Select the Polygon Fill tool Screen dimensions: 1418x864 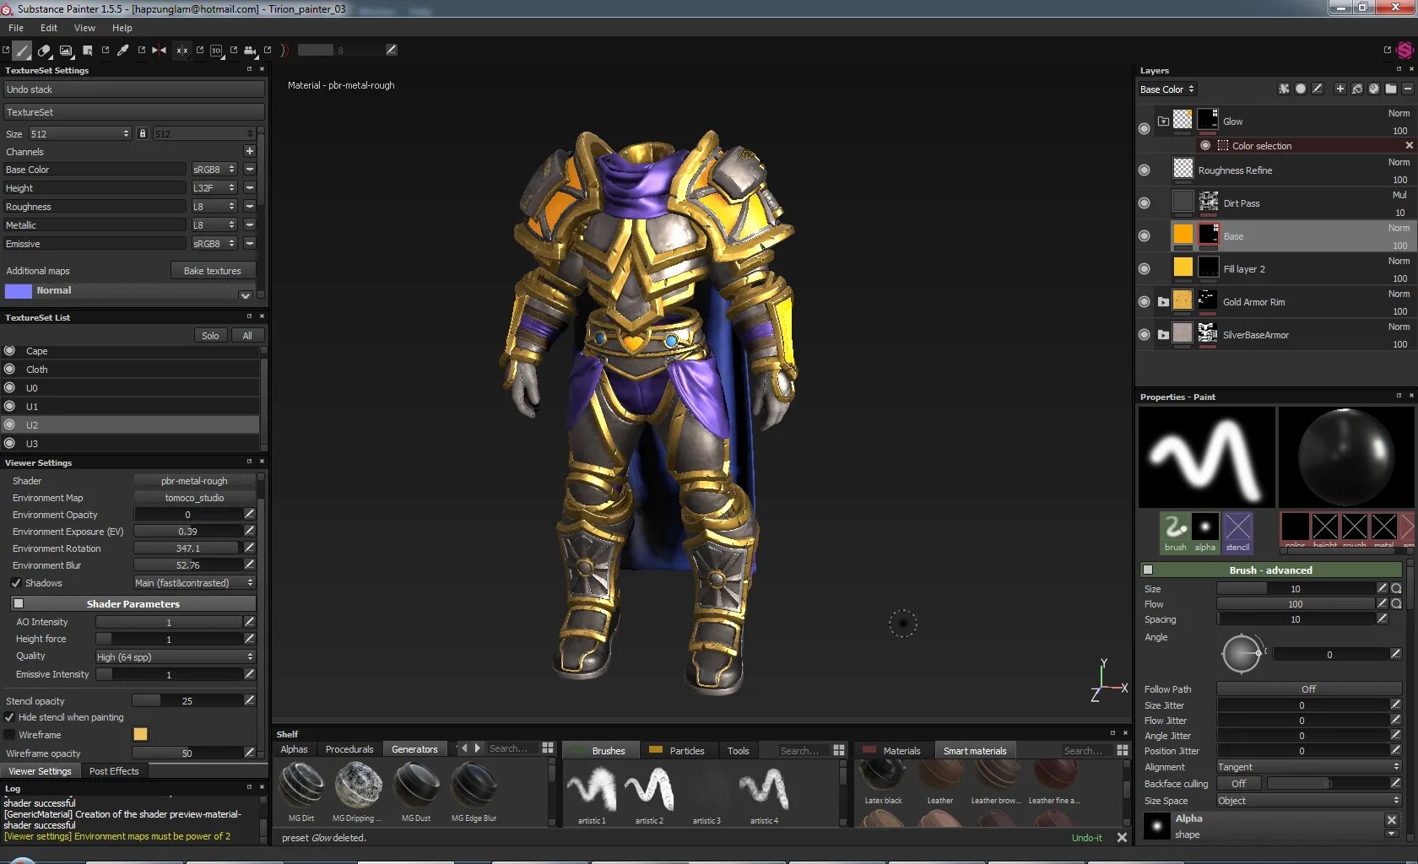(x=87, y=51)
